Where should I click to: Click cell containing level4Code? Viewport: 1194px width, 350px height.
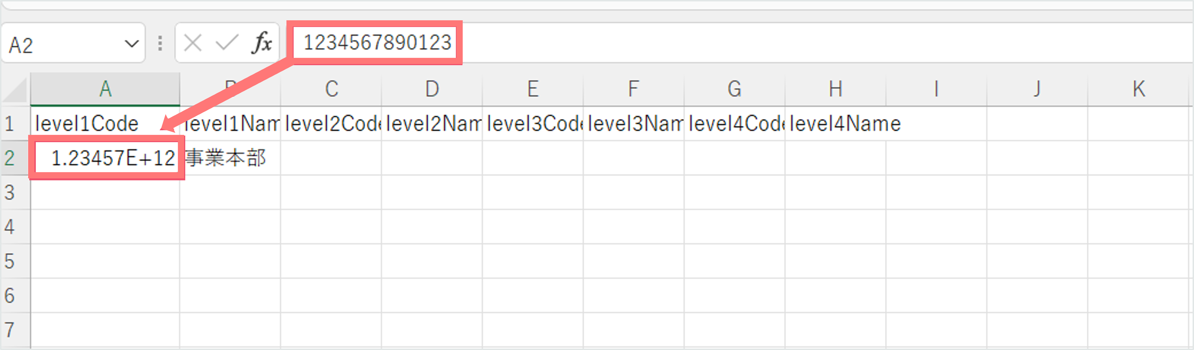click(734, 124)
